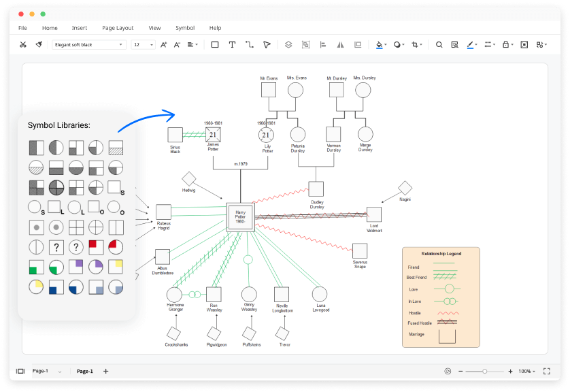570x392 pixels.
Task: Select the Lord Voldemort square node
Action: (x=374, y=214)
